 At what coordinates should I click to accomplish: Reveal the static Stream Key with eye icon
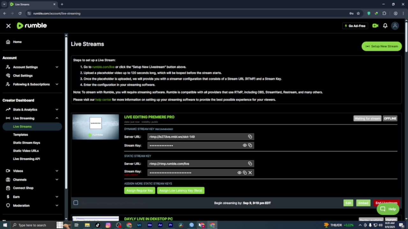[x=239, y=172]
